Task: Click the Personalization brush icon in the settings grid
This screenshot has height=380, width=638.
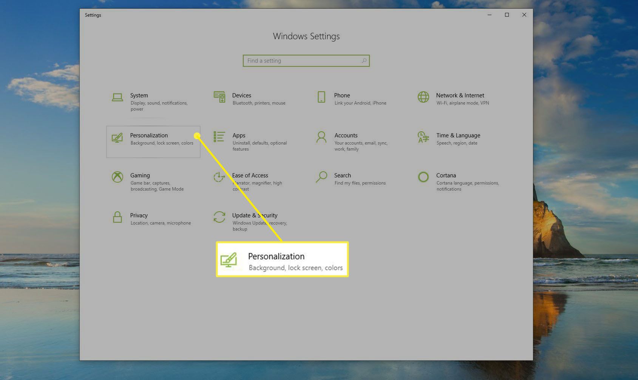Action: (x=117, y=137)
